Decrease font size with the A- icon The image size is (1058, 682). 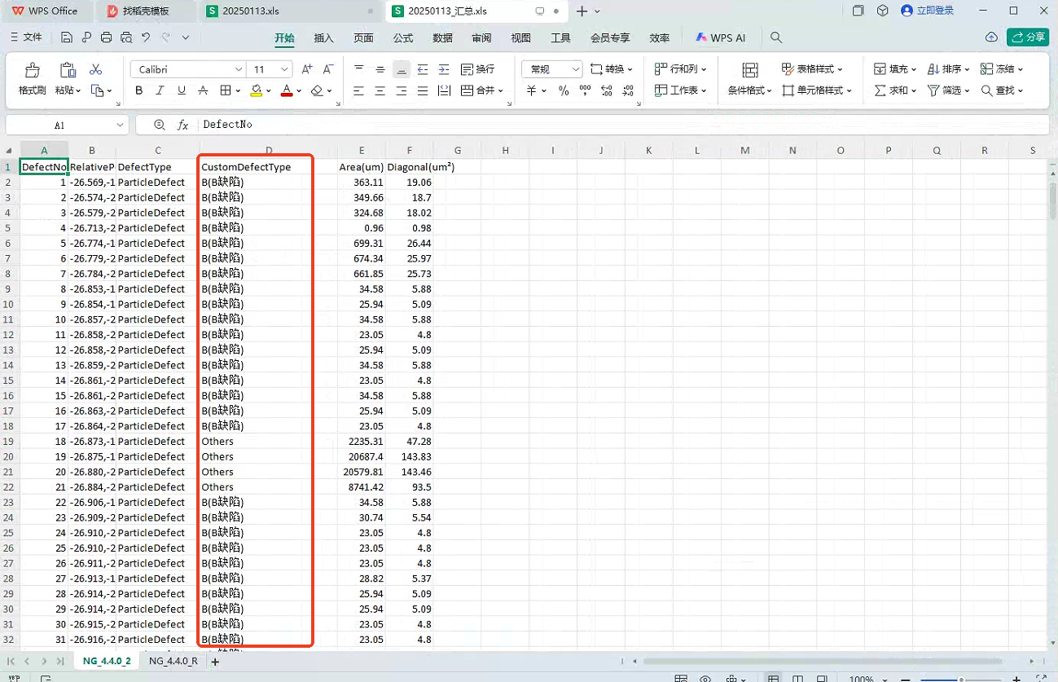328,69
